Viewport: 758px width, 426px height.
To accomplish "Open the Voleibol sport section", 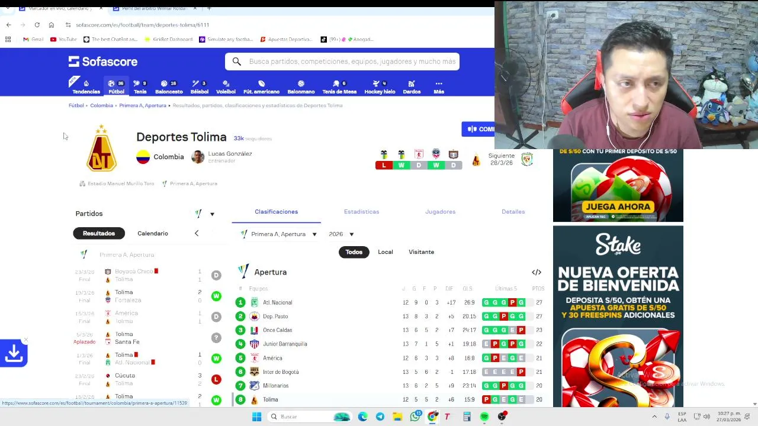I will point(226,87).
